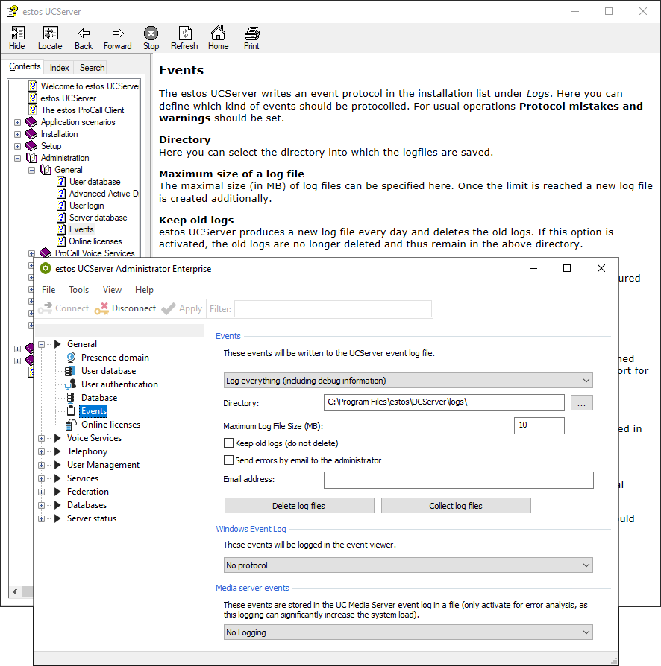Expand the Telephony tree node
This screenshot has width=661, height=666.
(42, 451)
